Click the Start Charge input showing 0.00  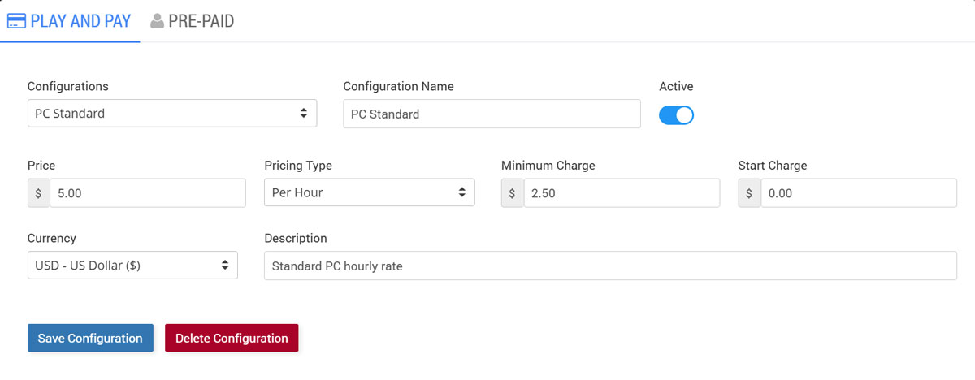pos(858,193)
